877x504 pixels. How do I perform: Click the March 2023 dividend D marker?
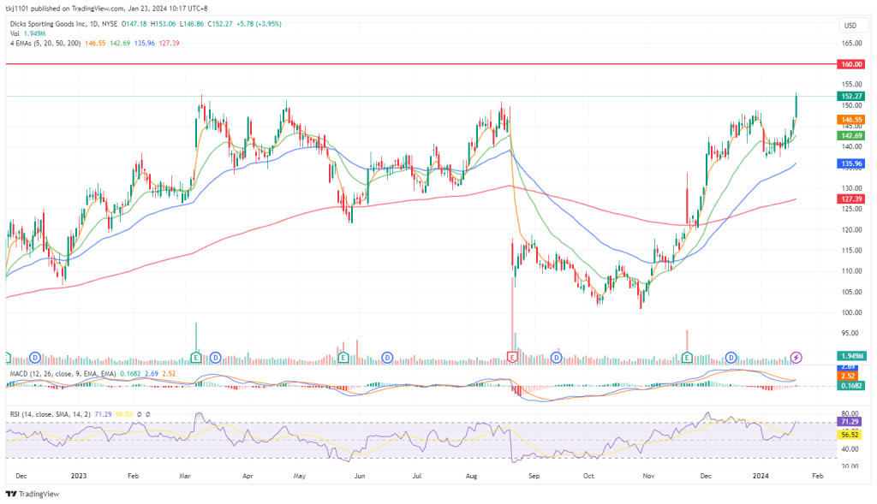click(x=215, y=357)
